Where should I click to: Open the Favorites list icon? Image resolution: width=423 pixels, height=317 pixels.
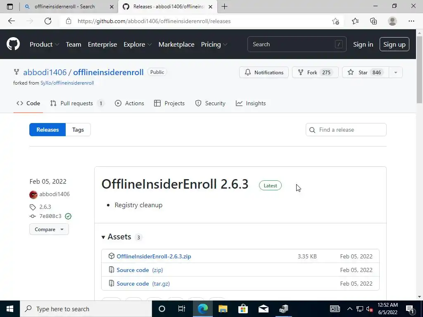point(355,21)
